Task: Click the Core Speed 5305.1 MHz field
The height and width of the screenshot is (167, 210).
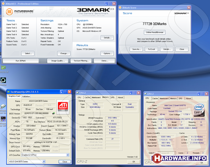Action: [166, 137]
